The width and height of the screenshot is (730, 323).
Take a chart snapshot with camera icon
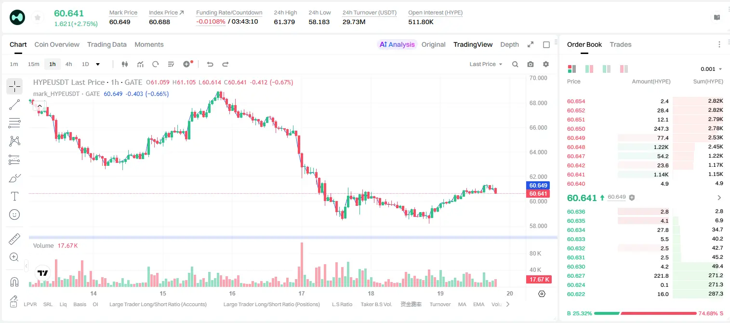[531, 64]
